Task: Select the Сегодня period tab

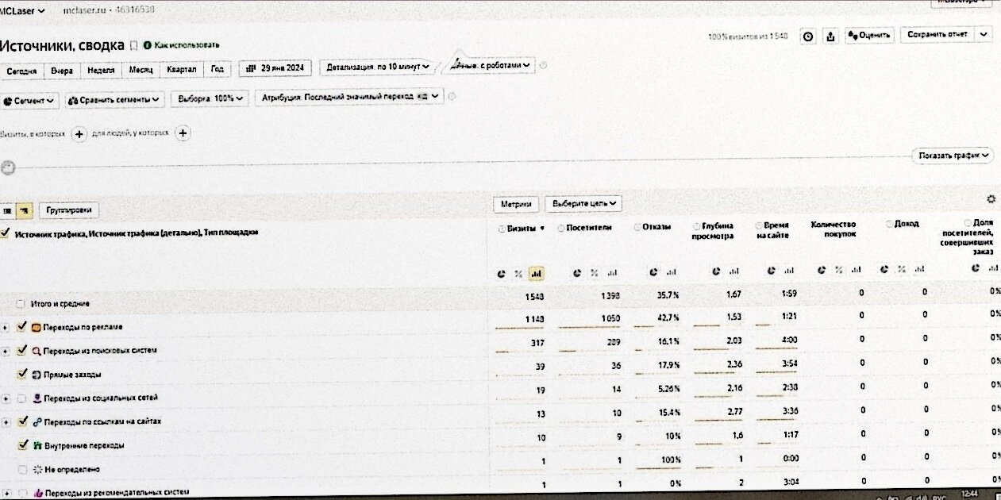Action: click(x=21, y=70)
